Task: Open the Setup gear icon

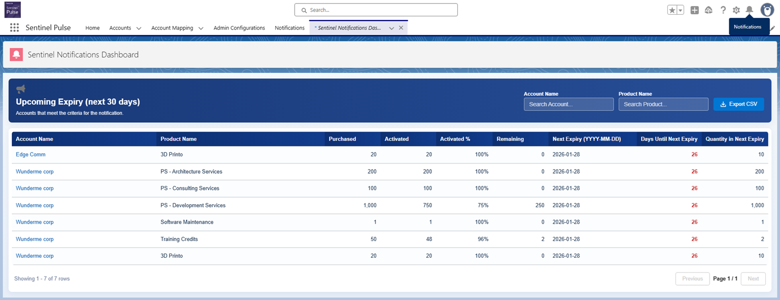Action: [x=736, y=10]
